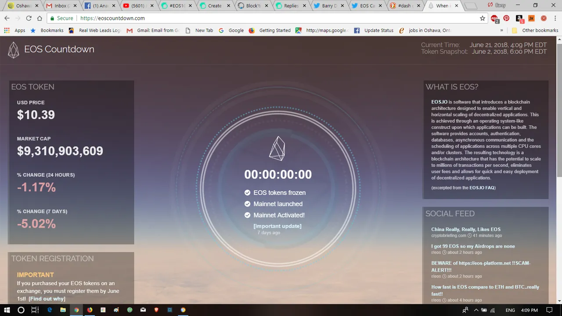
Task: Open the Adblock Plus extension icon
Action: click(x=495, y=18)
